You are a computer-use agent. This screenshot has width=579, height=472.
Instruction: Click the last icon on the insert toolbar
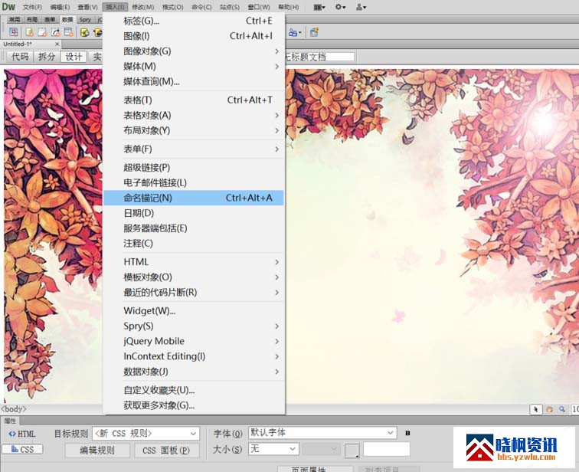point(314,32)
